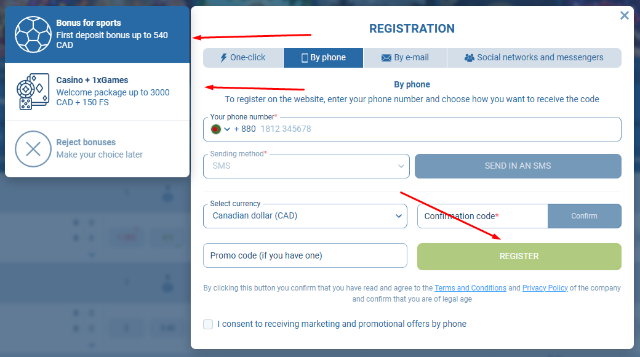Click the Confirmation code input field

[x=482, y=216]
